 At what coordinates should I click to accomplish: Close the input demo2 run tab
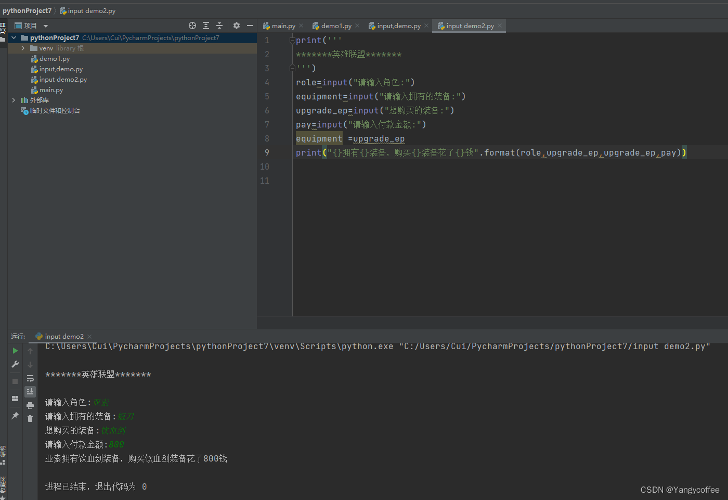[x=89, y=337]
